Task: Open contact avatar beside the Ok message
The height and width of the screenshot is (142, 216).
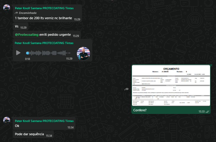Action: point(7,120)
